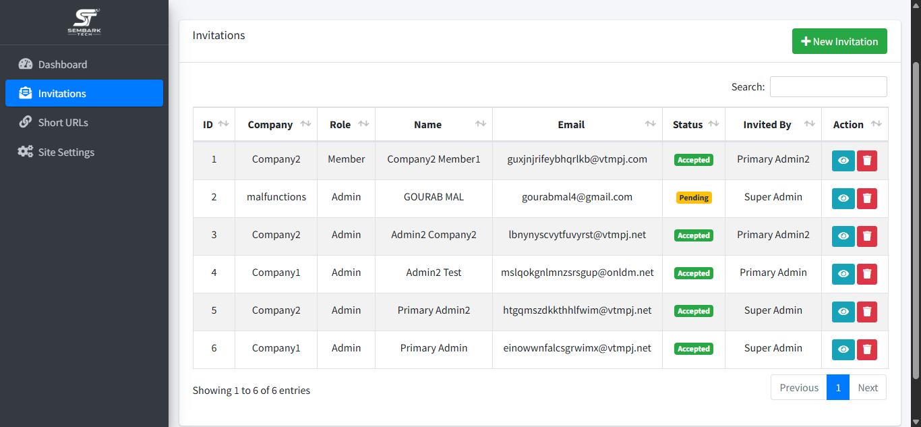View invitation for Admin2 Company2
Image resolution: width=921 pixels, height=427 pixels.
(843, 236)
